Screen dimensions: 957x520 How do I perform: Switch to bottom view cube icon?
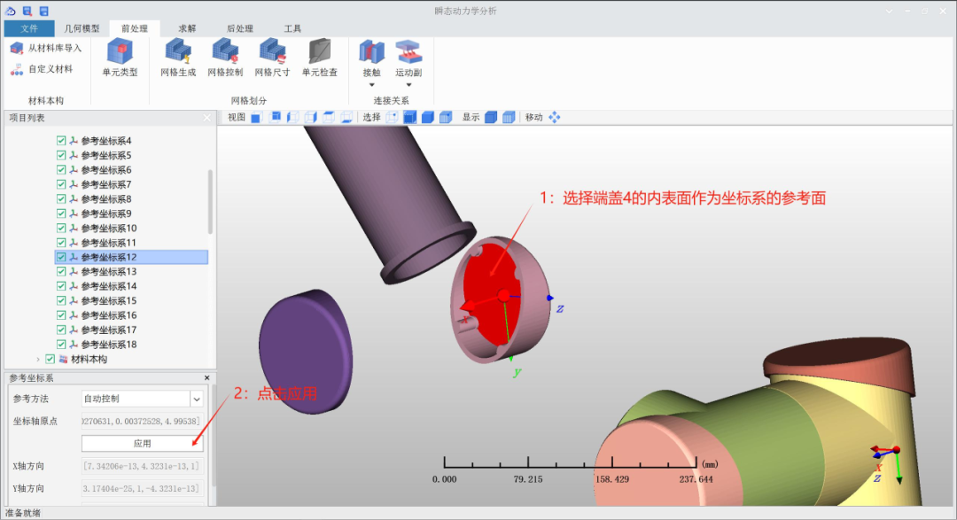[346, 117]
